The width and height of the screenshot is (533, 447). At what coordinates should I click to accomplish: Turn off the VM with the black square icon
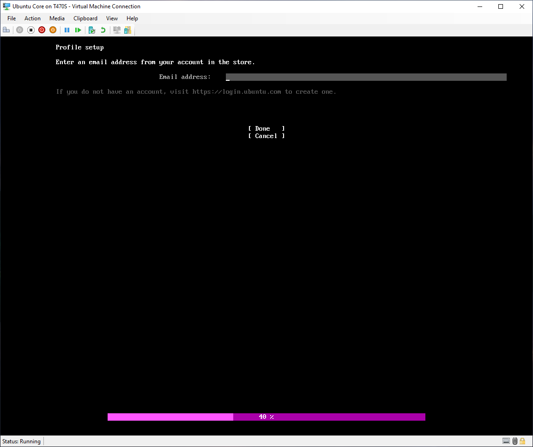31,30
